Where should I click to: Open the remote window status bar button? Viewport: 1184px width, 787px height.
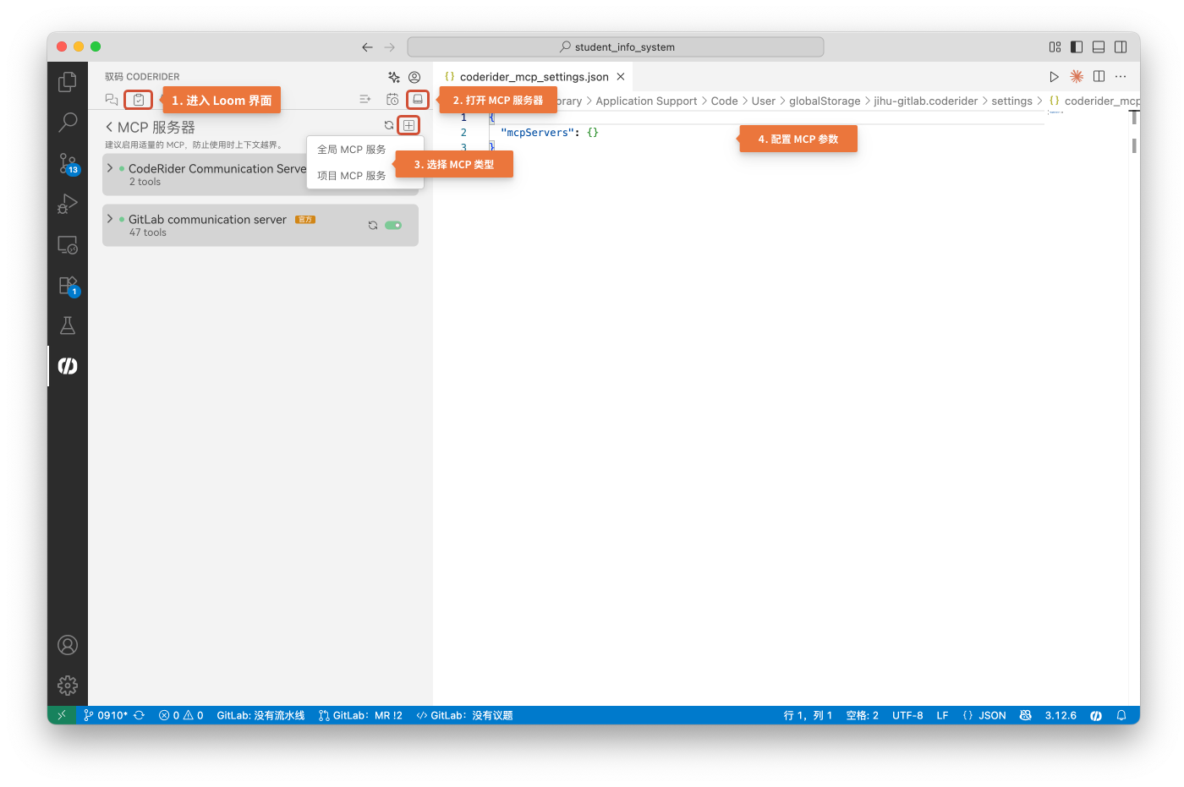(61, 715)
